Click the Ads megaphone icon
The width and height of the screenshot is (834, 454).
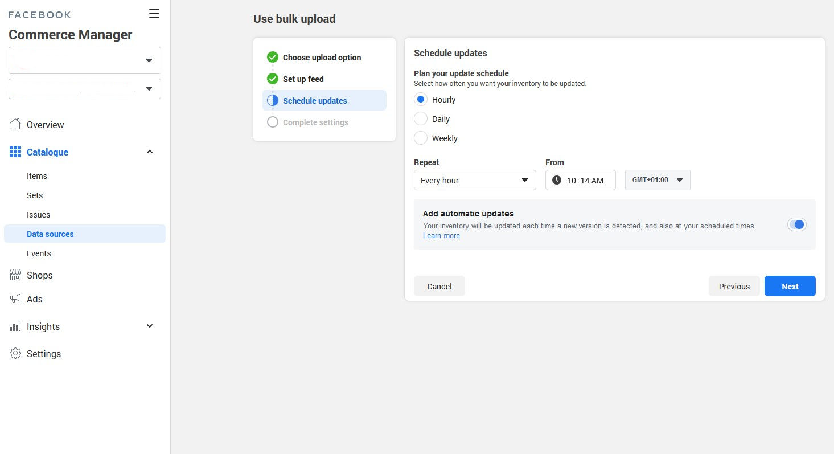pyautogui.click(x=15, y=298)
